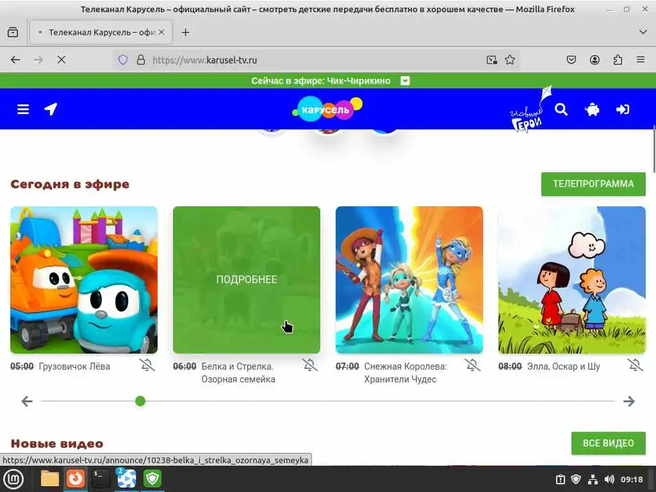Open 'Белка и Стрелка. Озорная семейка' title

point(238,373)
